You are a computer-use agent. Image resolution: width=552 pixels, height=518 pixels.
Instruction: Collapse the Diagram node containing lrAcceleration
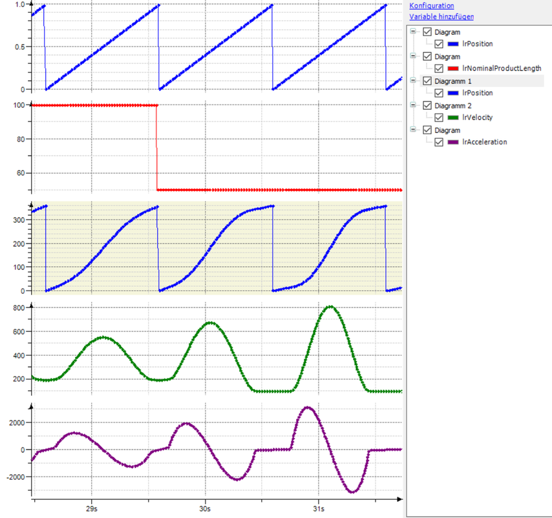[x=414, y=129]
